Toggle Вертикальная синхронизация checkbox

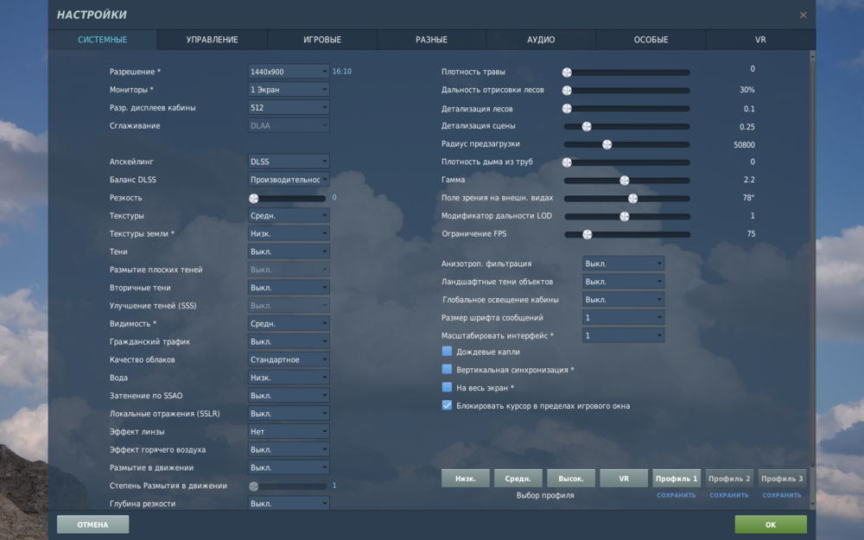[447, 370]
